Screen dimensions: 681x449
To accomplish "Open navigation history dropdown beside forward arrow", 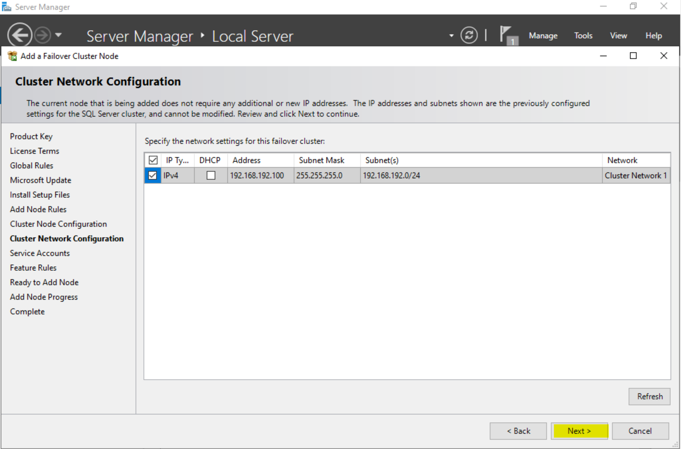I will [x=58, y=35].
